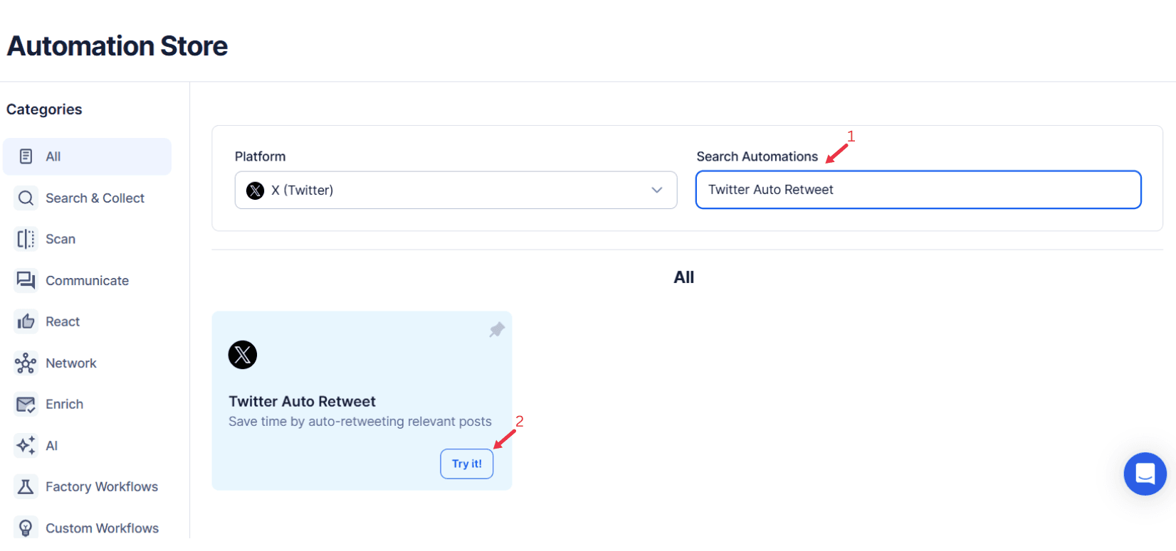Click the Custom Workflows lightbulb icon
The width and height of the screenshot is (1176, 551).
[26, 527]
